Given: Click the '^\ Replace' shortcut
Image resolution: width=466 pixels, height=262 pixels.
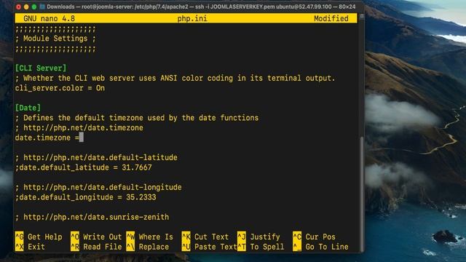Looking at the screenshot, I should [148, 247].
